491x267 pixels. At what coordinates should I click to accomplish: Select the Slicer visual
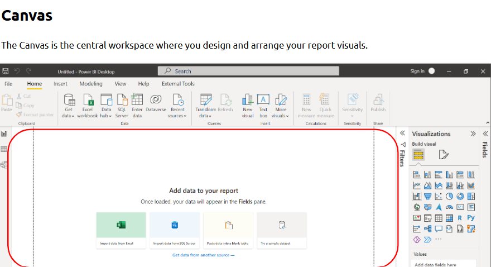(x=427, y=218)
